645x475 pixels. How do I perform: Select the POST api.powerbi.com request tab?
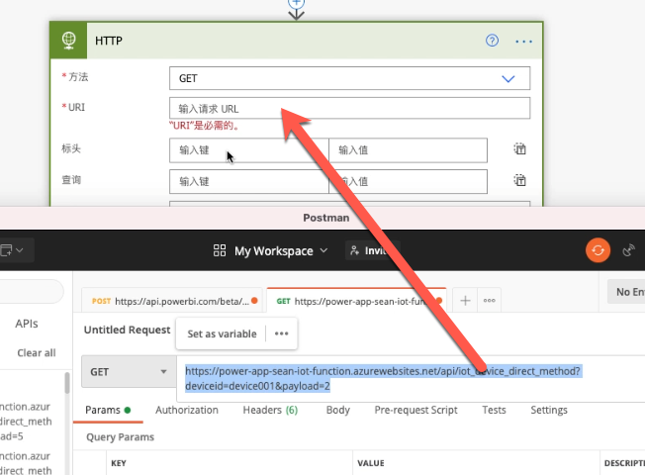171,301
